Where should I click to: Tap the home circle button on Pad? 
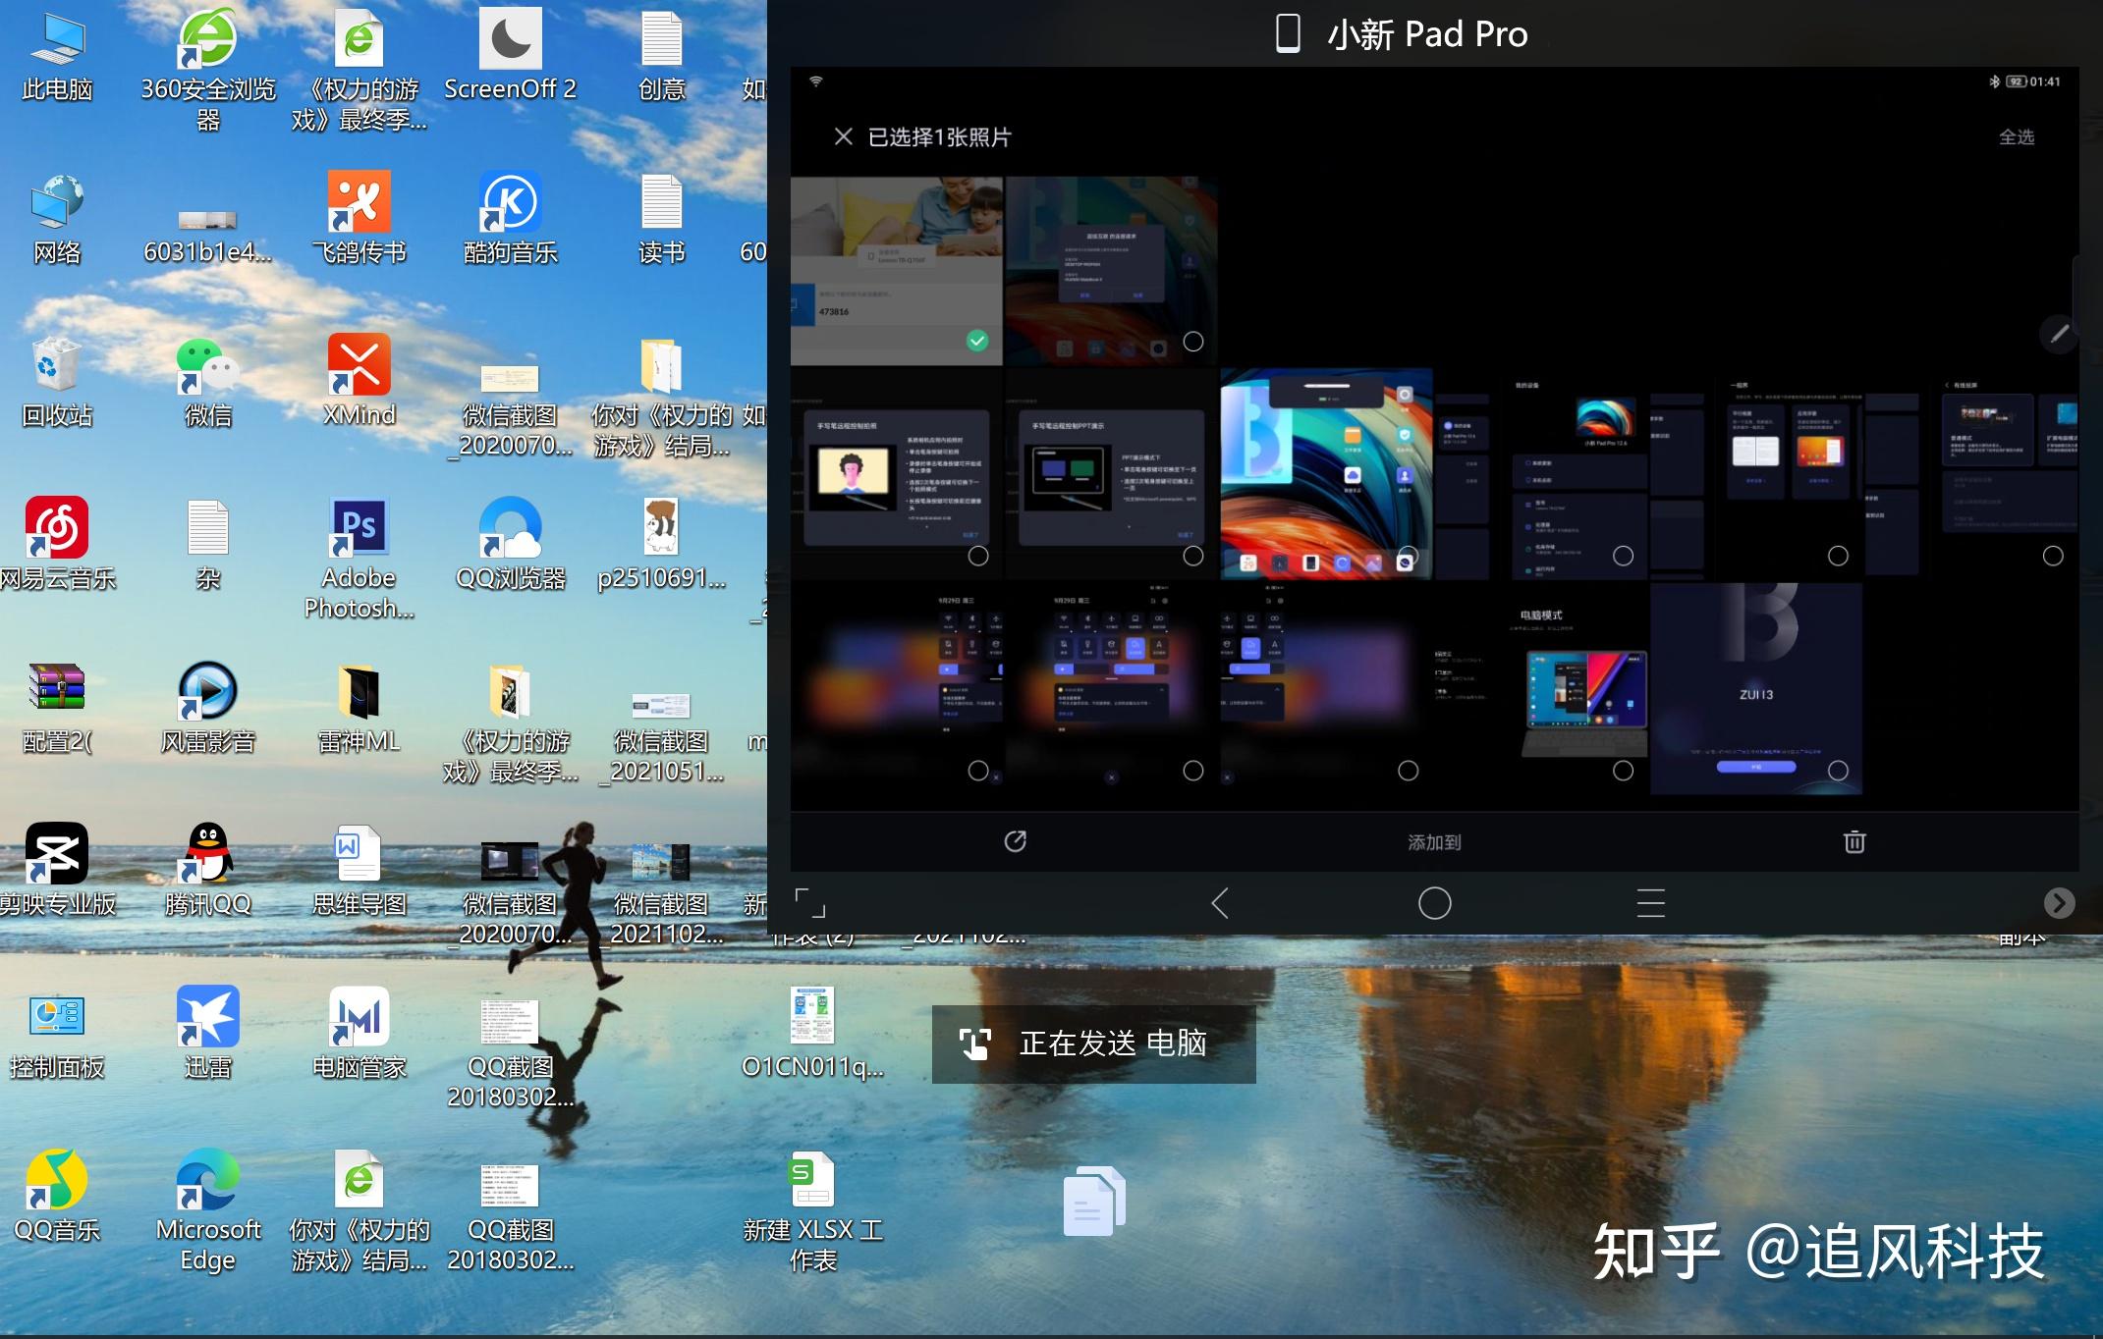pos(1434,903)
